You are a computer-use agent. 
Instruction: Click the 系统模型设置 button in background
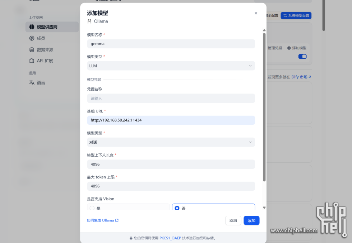pyautogui.click(x=296, y=15)
